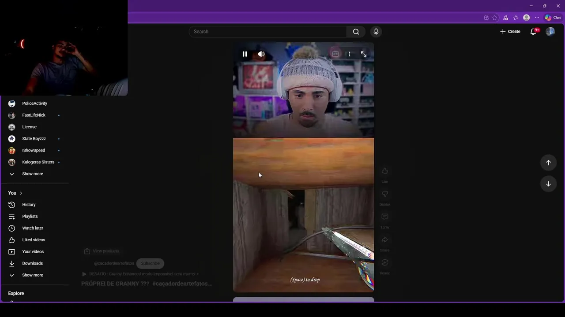This screenshot has width=565, height=317.
Task: Dislike this Short with thumbs down
Action: [385, 194]
